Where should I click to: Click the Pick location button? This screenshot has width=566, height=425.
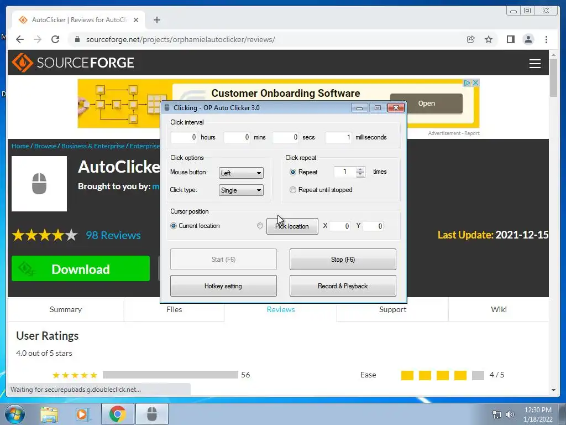[292, 226]
